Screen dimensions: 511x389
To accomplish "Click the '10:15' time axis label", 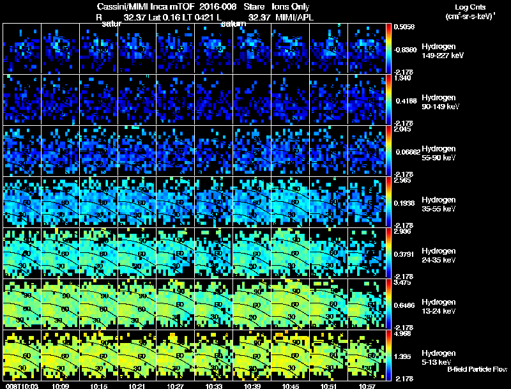I will (x=99, y=386).
